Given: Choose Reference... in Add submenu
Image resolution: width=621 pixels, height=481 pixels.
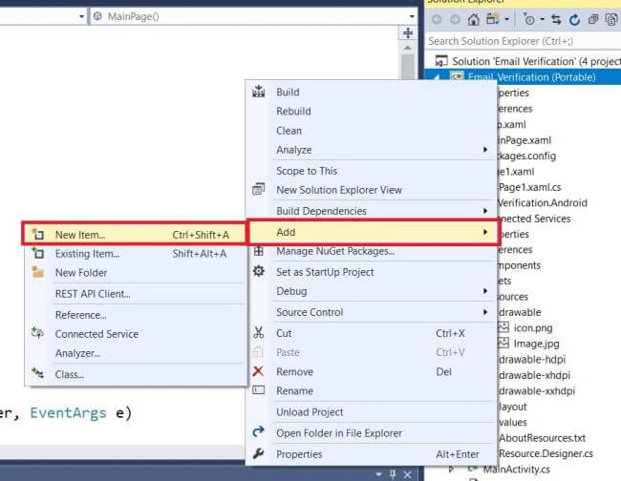Looking at the screenshot, I should coord(81,315).
